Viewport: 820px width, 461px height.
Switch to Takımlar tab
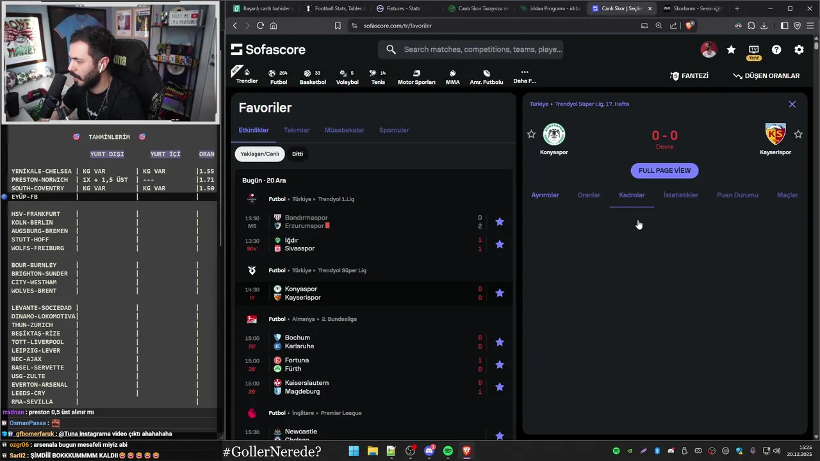297,130
